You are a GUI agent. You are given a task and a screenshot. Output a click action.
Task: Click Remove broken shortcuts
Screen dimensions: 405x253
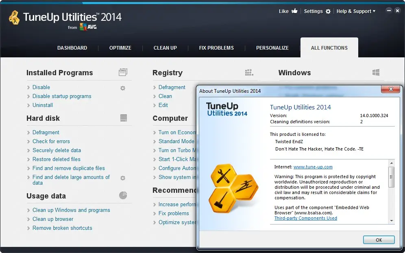click(x=62, y=228)
